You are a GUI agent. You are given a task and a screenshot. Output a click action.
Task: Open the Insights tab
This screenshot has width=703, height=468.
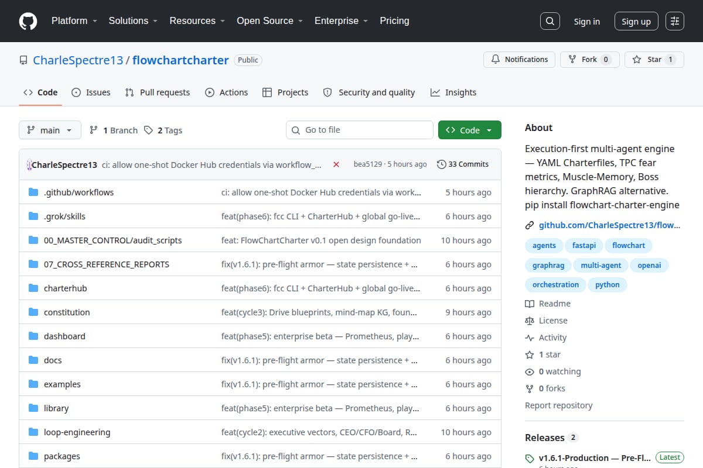point(453,92)
